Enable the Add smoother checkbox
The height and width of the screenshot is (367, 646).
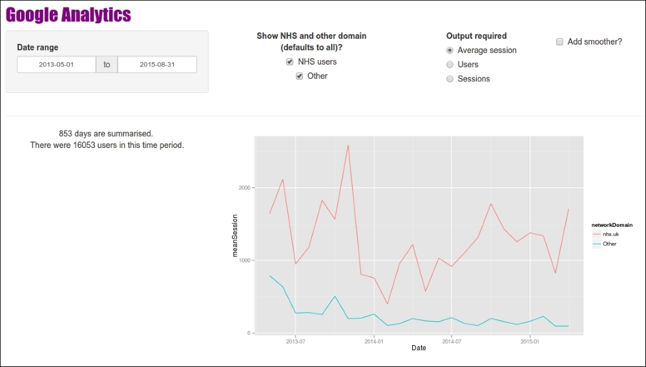coord(559,41)
